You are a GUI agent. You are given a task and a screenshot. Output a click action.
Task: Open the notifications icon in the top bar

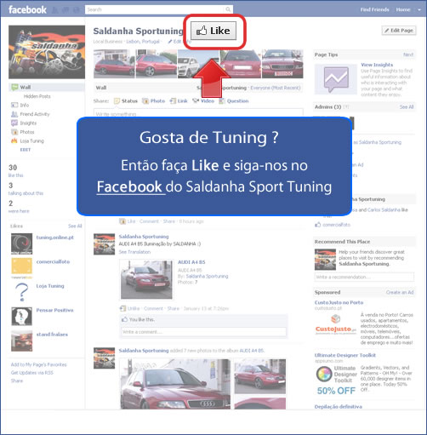pos(76,10)
